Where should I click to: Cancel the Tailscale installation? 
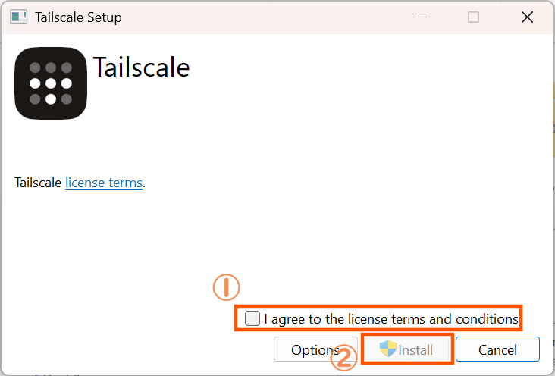coord(497,349)
